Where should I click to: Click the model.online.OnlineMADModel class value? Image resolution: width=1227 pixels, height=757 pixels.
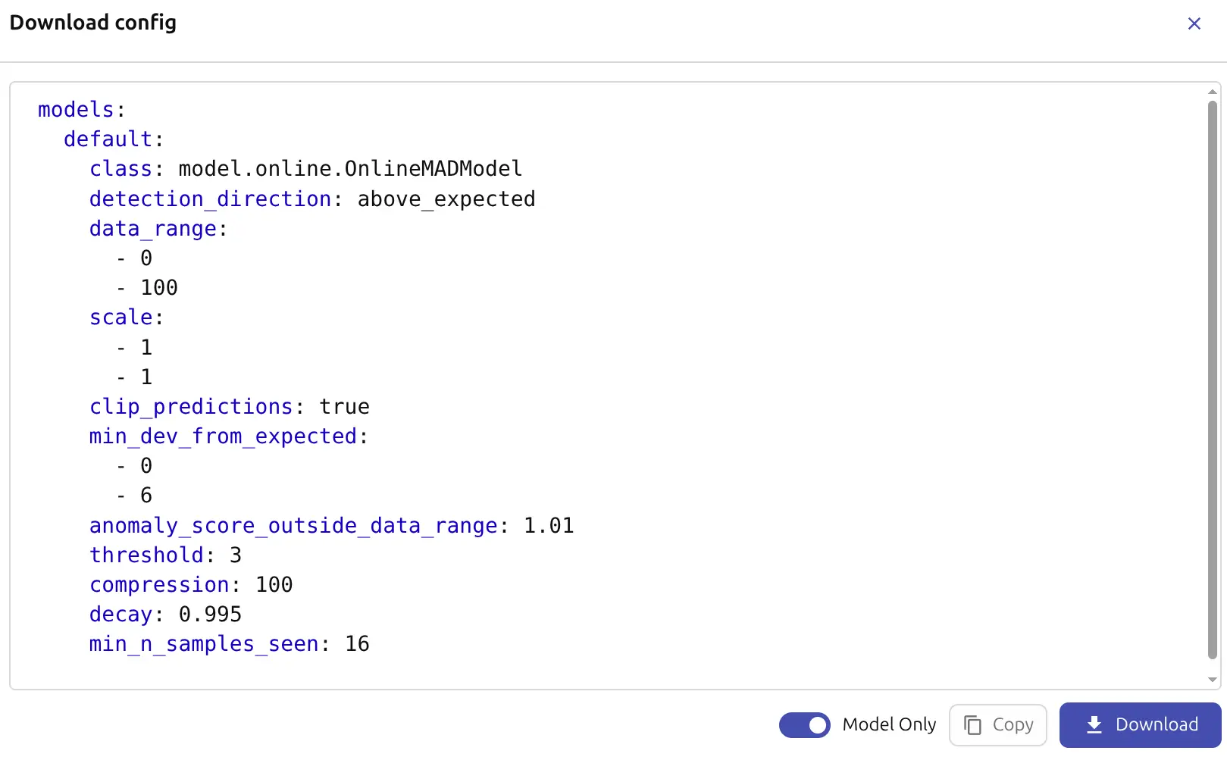350,169
